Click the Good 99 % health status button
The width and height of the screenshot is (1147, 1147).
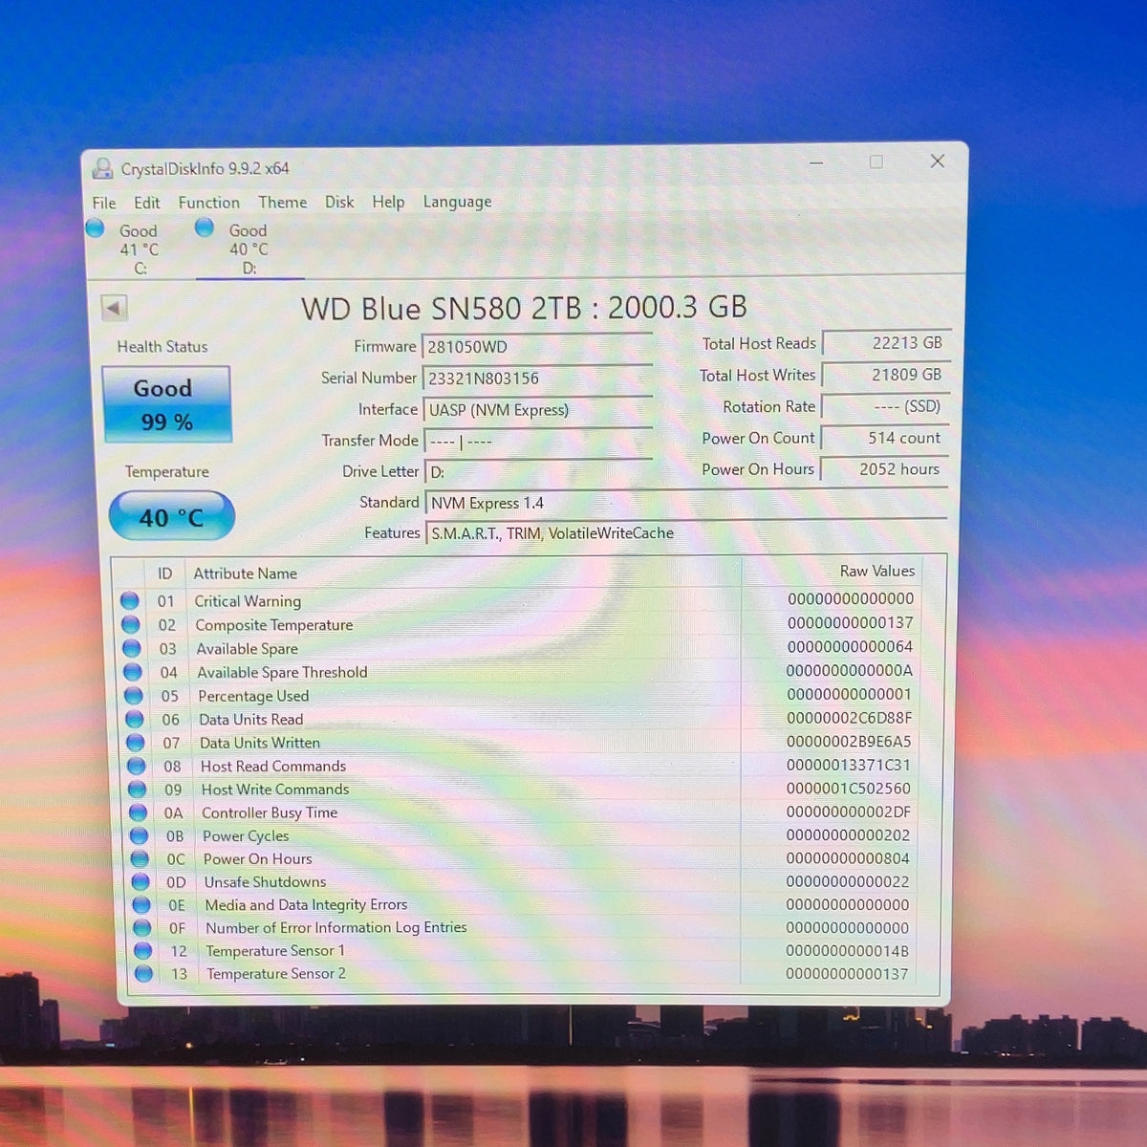point(167,404)
